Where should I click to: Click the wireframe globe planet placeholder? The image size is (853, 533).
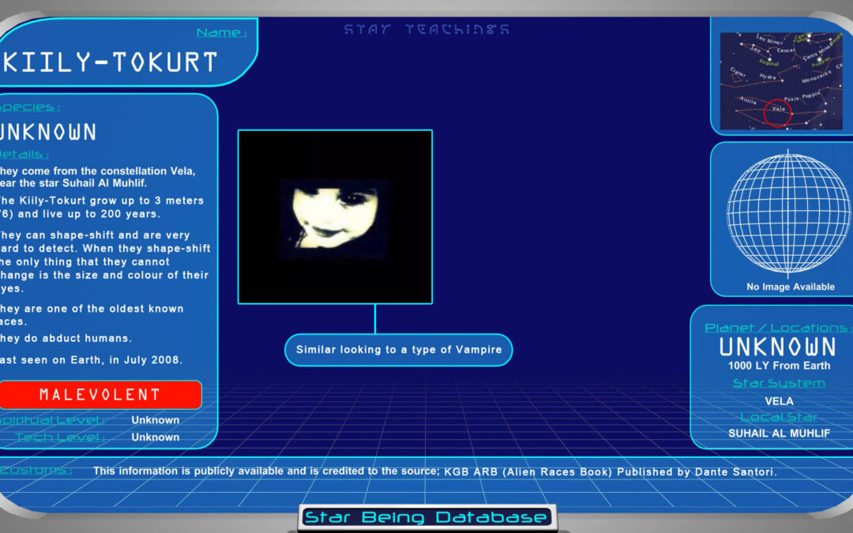pyautogui.click(x=778, y=213)
